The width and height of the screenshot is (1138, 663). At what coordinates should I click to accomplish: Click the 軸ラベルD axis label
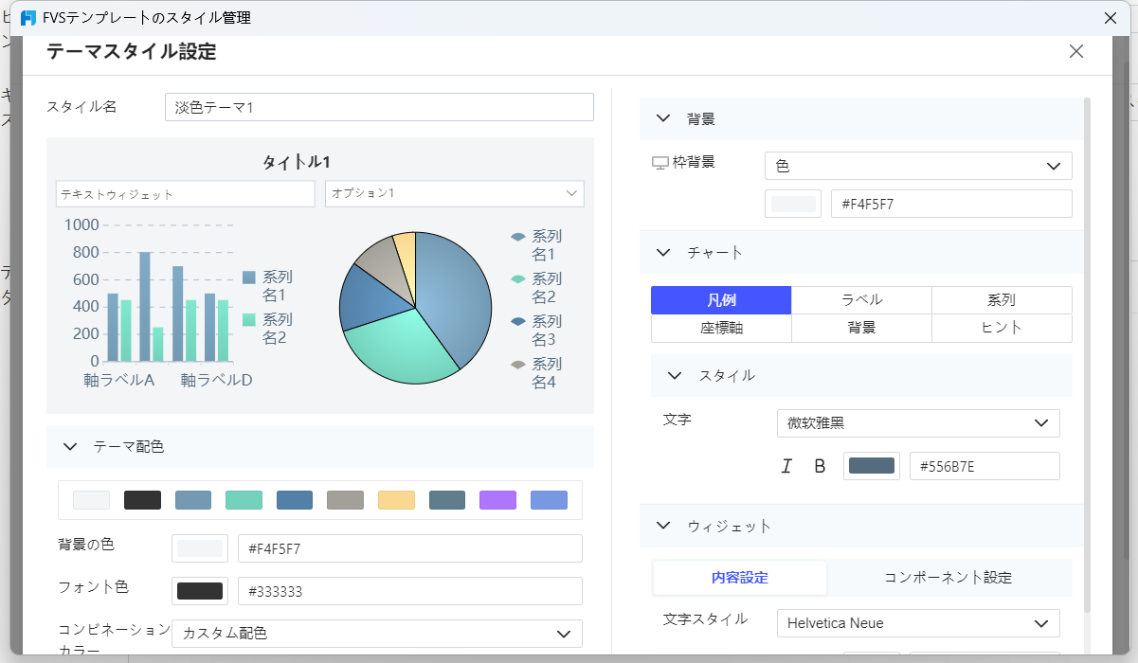coord(216,380)
